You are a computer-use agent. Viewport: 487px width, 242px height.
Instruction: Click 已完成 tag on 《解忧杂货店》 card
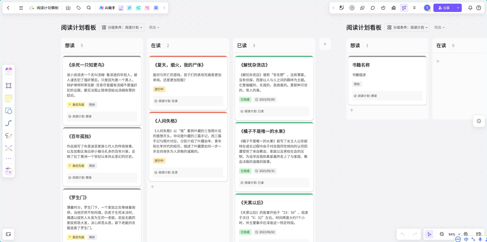(245, 99)
